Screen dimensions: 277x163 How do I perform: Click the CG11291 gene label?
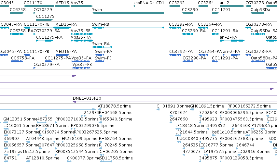pos(221,9)
